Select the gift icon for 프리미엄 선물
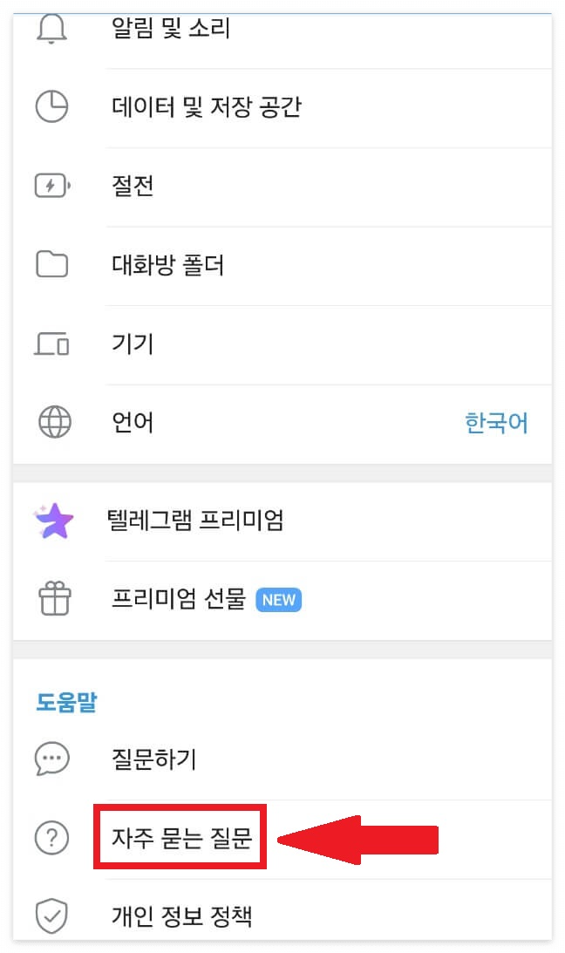This screenshot has height=953, width=565. [54, 599]
